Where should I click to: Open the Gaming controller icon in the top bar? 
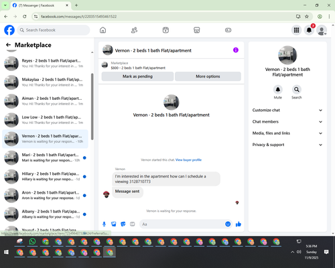coord(228,30)
